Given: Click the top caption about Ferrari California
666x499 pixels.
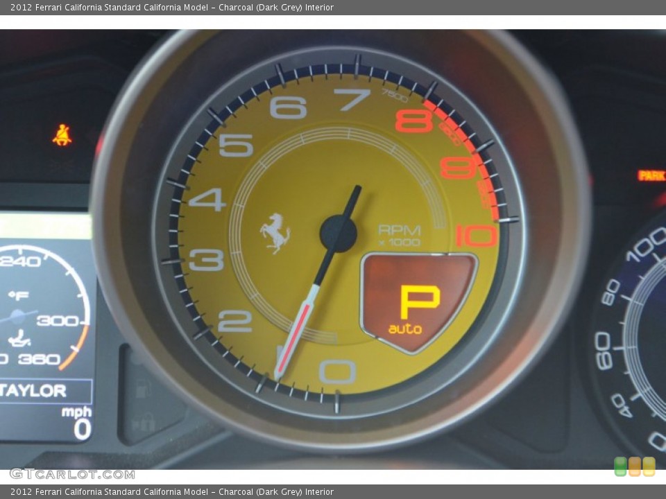Looking at the screenshot, I should (172, 7).
